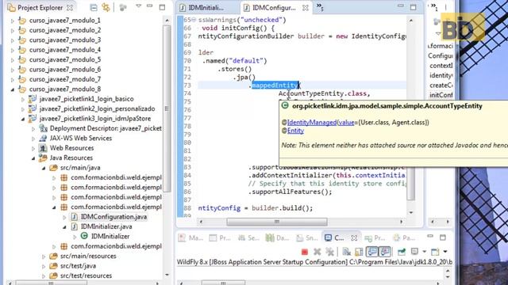
Task: Show hidden editor tabs list
Action: click(320, 7)
